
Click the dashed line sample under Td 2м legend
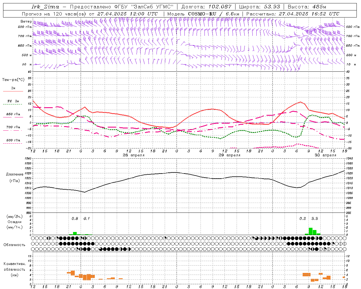[x=13, y=104]
